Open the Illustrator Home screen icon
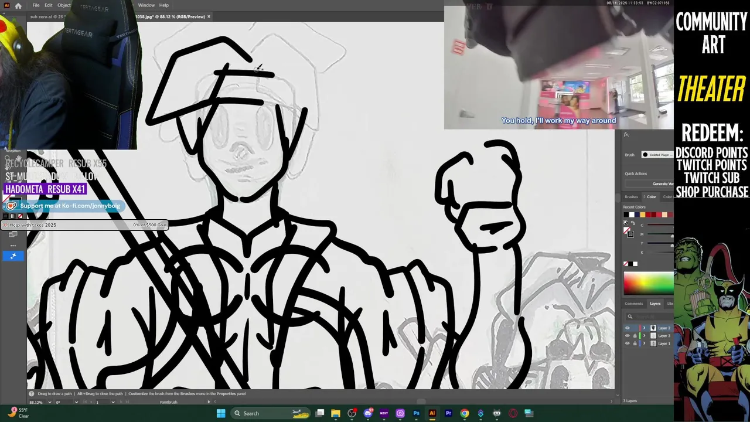Screen dimensions: 750x422 pos(18,5)
